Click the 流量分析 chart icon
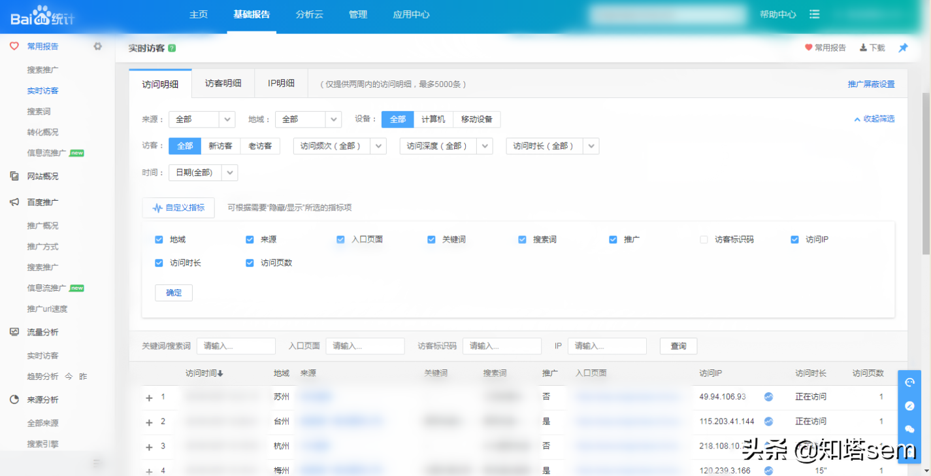The image size is (931, 476). tap(14, 332)
